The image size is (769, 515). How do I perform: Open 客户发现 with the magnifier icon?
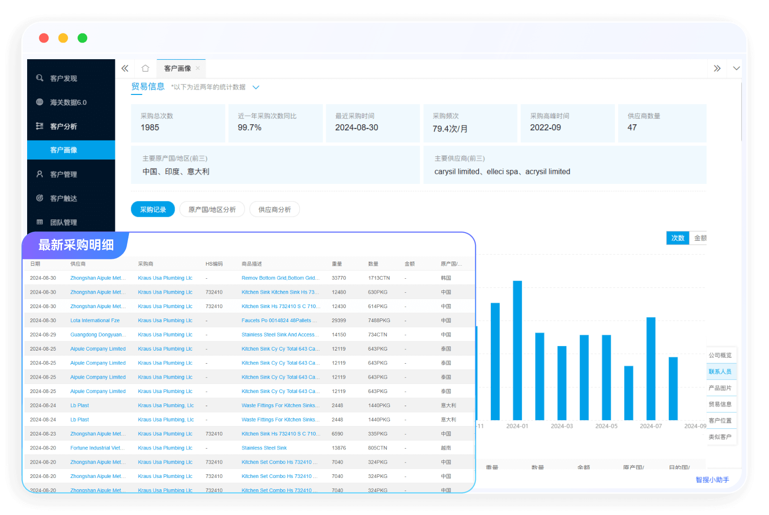coord(40,78)
